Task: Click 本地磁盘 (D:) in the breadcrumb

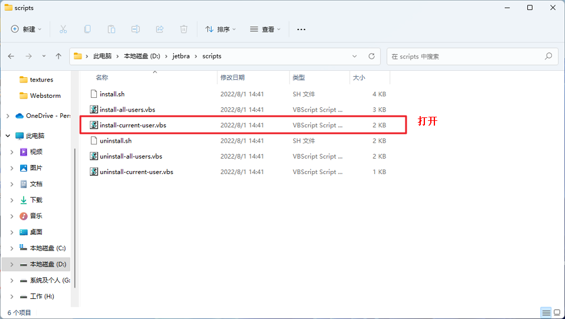Action: pyautogui.click(x=142, y=56)
